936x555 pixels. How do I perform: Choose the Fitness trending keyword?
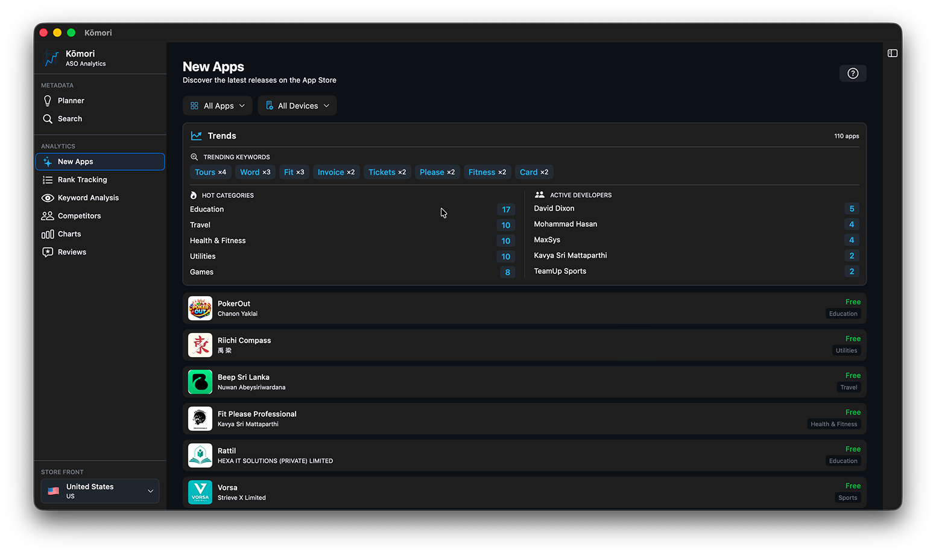pyautogui.click(x=487, y=172)
